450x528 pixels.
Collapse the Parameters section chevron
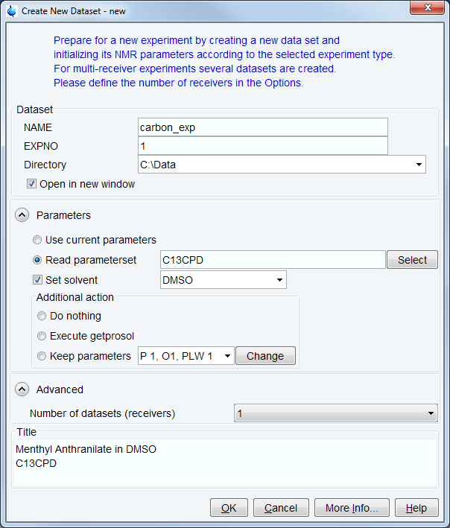22,215
